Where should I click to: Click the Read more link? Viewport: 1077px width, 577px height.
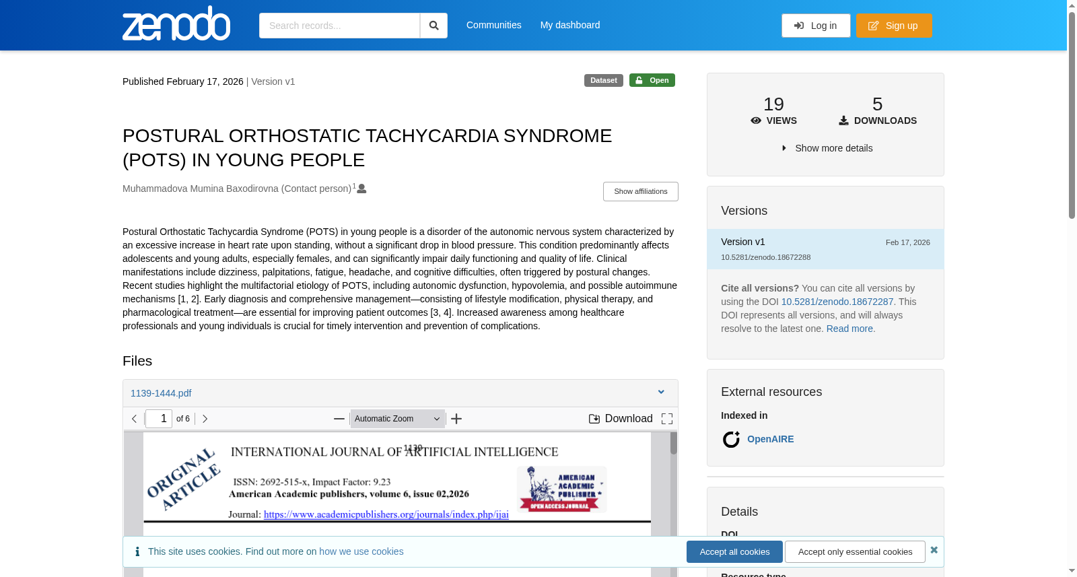(849, 329)
